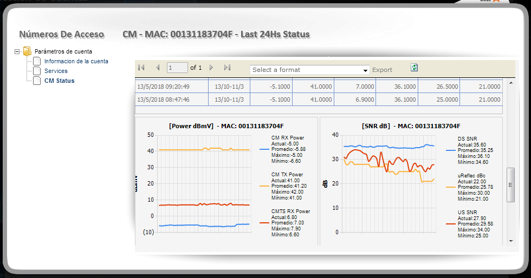Click the page number input field
Screen dimensions: 531x278
pyautogui.click(x=177, y=68)
